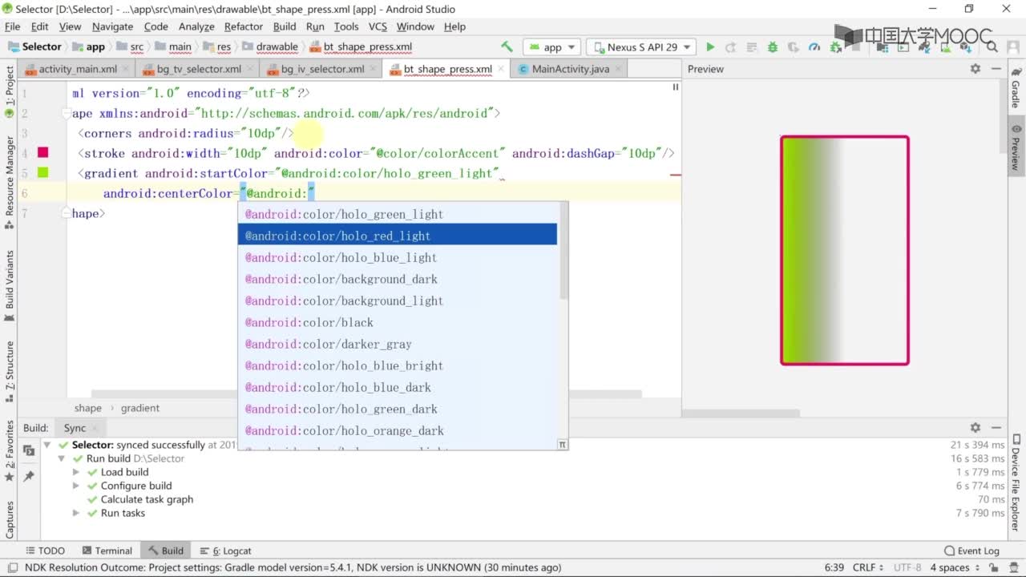Open the Build menu
The width and height of the screenshot is (1026, 577).
click(285, 26)
